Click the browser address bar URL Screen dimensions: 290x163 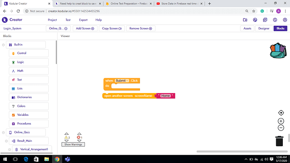pyautogui.click(x=74, y=11)
